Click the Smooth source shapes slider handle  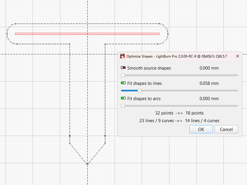123,75
